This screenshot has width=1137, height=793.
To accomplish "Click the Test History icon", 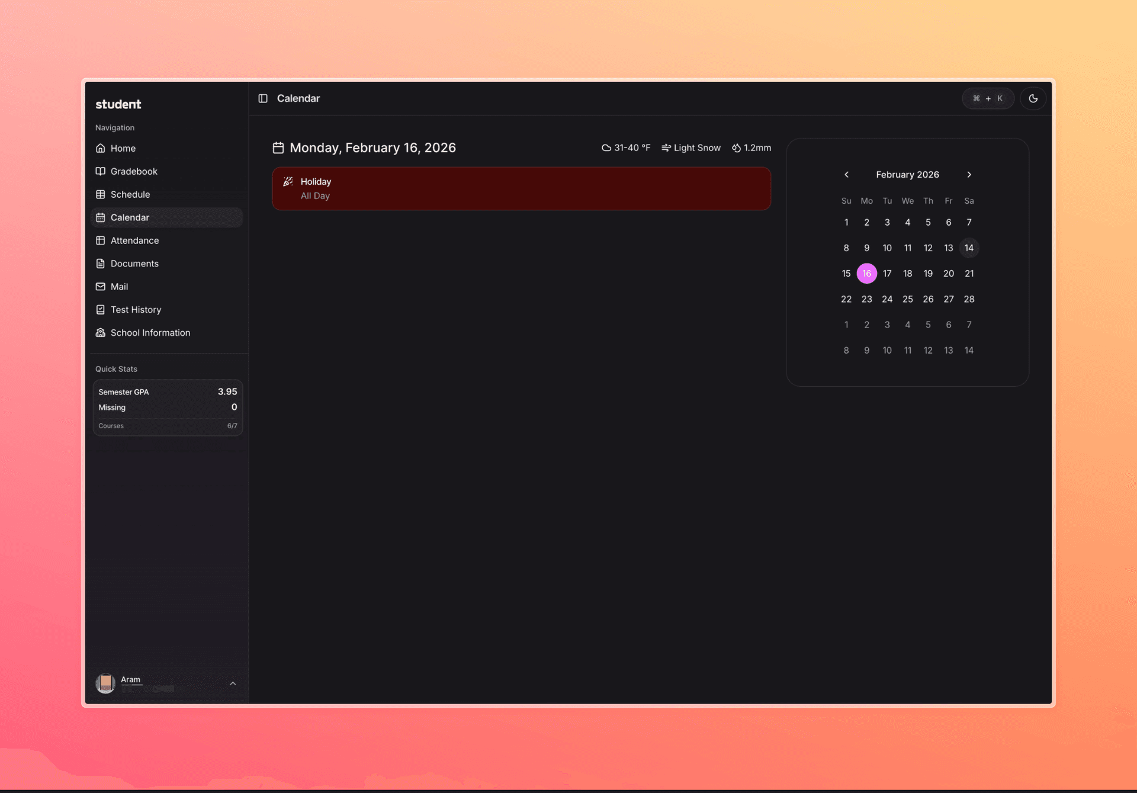I will pos(101,310).
